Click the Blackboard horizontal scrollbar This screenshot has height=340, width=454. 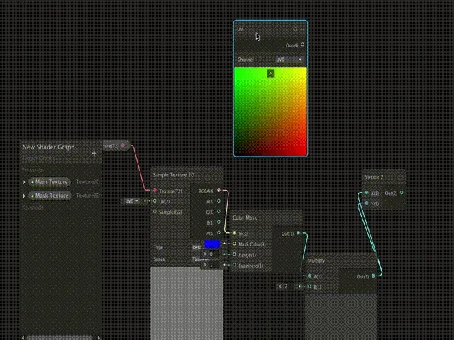pyautogui.click(x=60, y=337)
